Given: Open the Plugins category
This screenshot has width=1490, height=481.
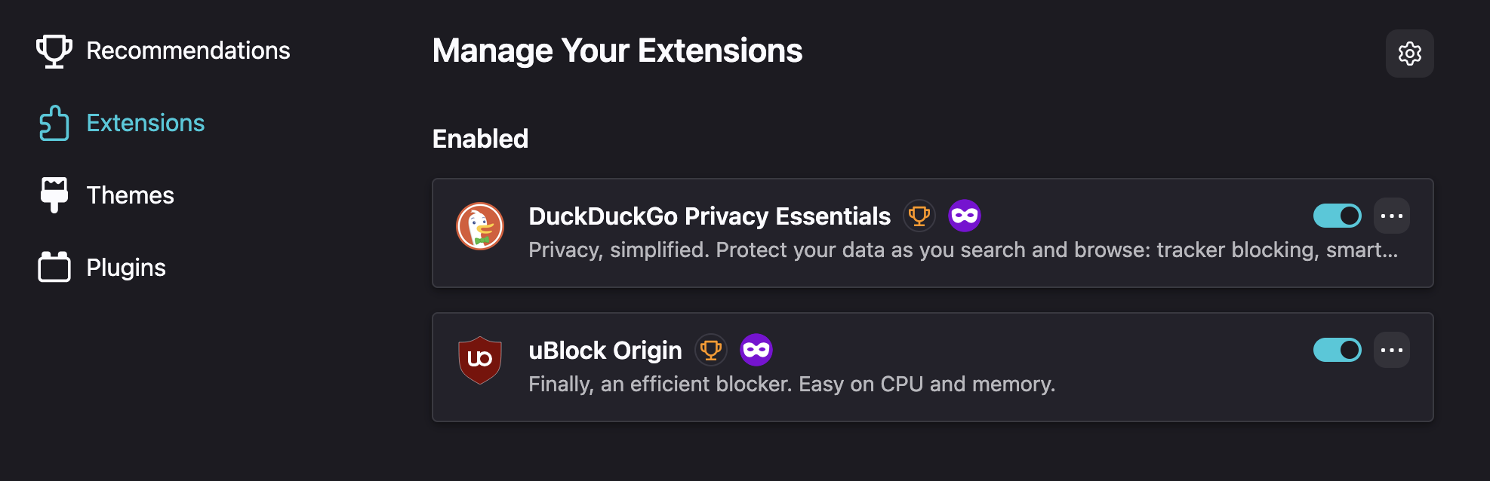Looking at the screenshot, I should tap(126, 268).
